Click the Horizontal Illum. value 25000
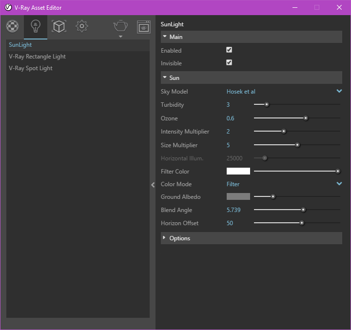The image size is (351, 330). pyautogui.click(x=234, y=158)
